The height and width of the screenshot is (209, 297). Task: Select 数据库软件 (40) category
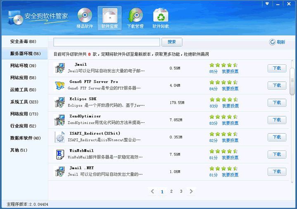(25, 138)
